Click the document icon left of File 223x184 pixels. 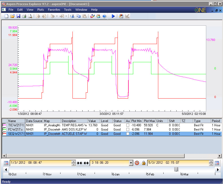(x=4, y=10)
